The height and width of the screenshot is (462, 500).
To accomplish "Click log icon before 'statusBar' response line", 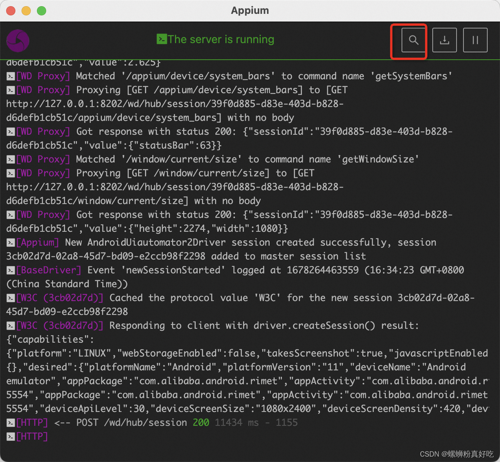I will (x=11, y=132).
